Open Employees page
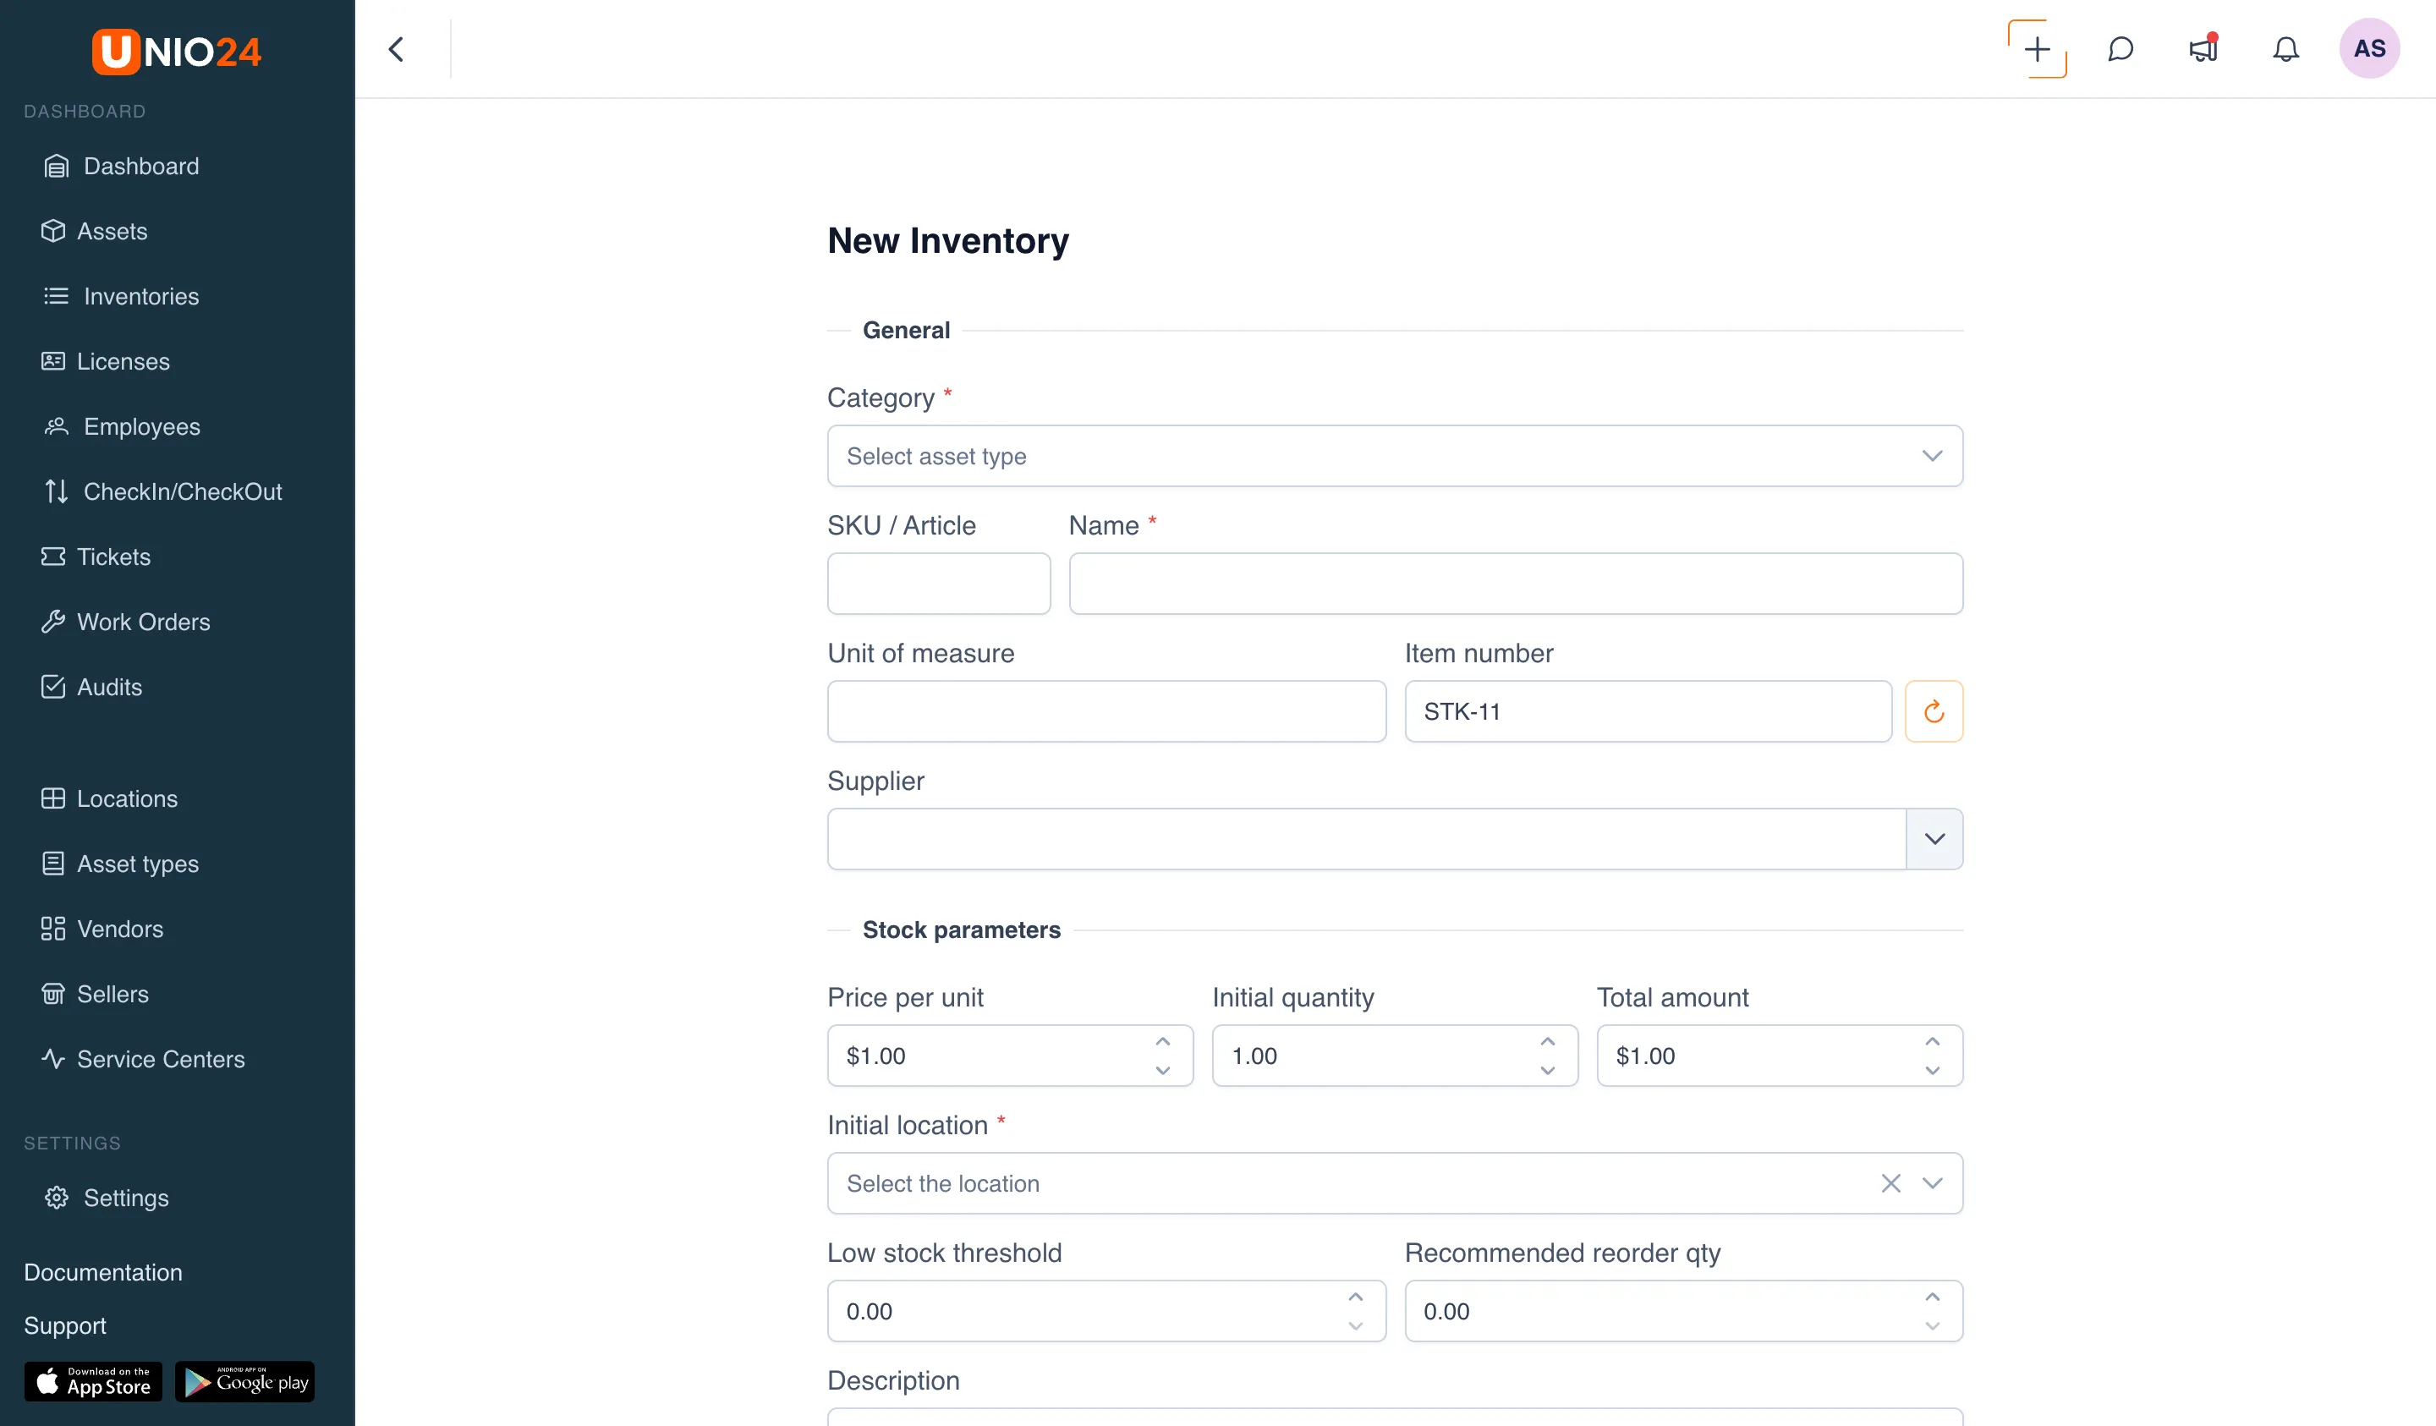Image resolution: width=2436 pixels, height=1426 pixels. [x=122, y=426]
